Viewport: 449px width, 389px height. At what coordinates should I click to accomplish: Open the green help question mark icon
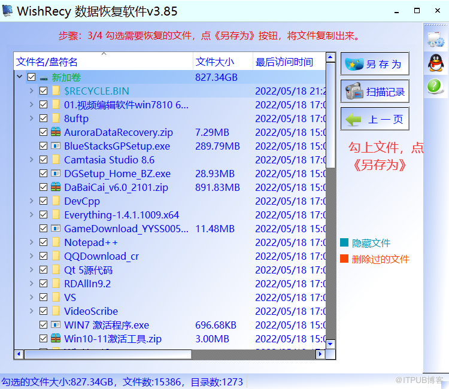tap(435, 86)
